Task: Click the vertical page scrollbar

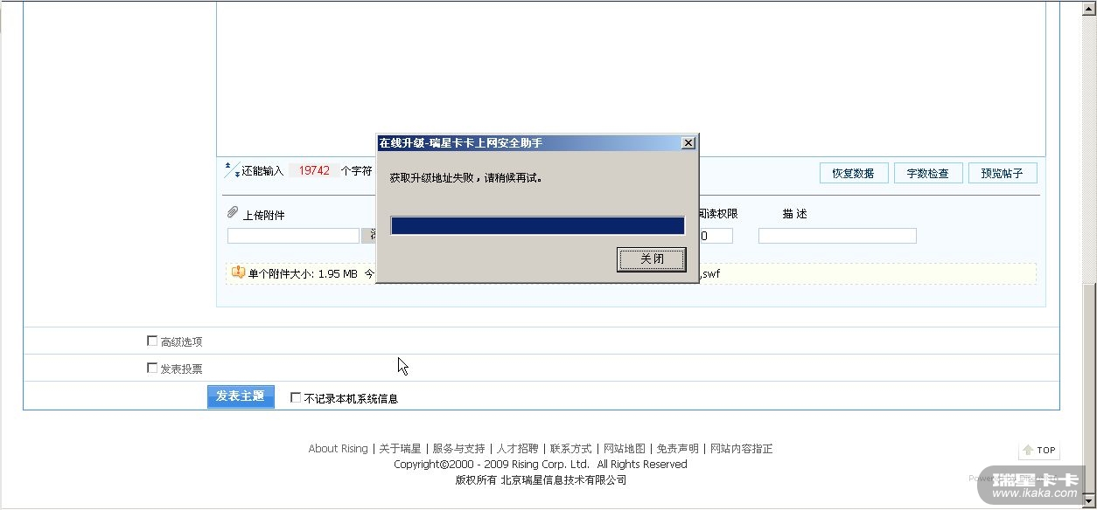Action: (1090, 254)
